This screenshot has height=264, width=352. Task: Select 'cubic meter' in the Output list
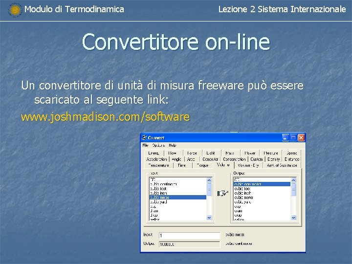tap(262, 198)
